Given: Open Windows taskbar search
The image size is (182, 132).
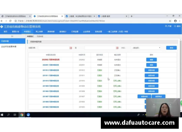Looking at the screenshot, I should 8,114.
